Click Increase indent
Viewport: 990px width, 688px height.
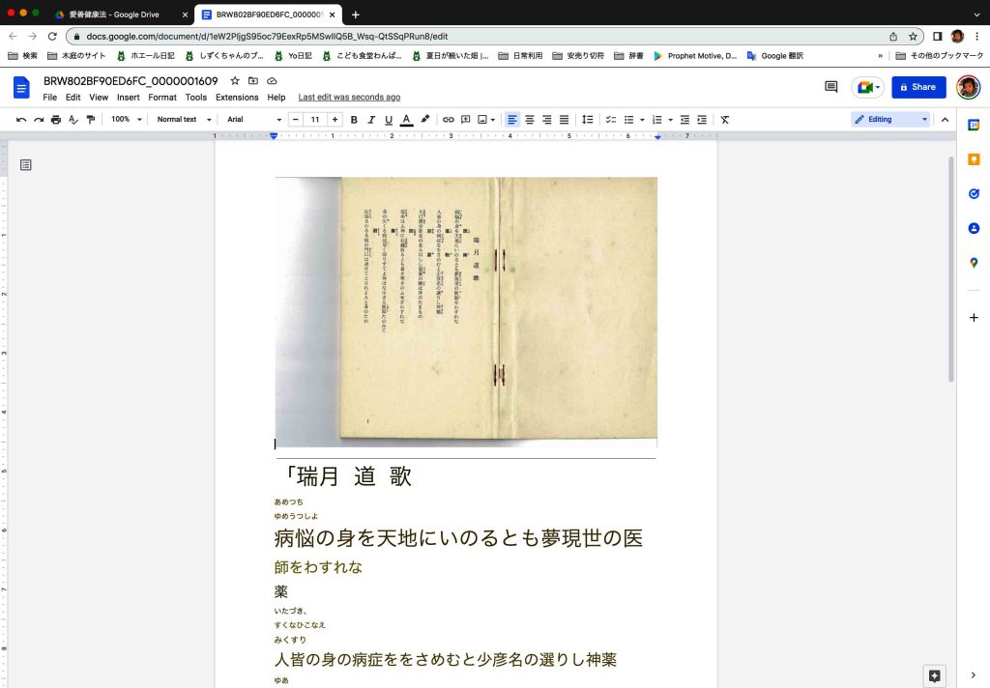pos(702,119)
